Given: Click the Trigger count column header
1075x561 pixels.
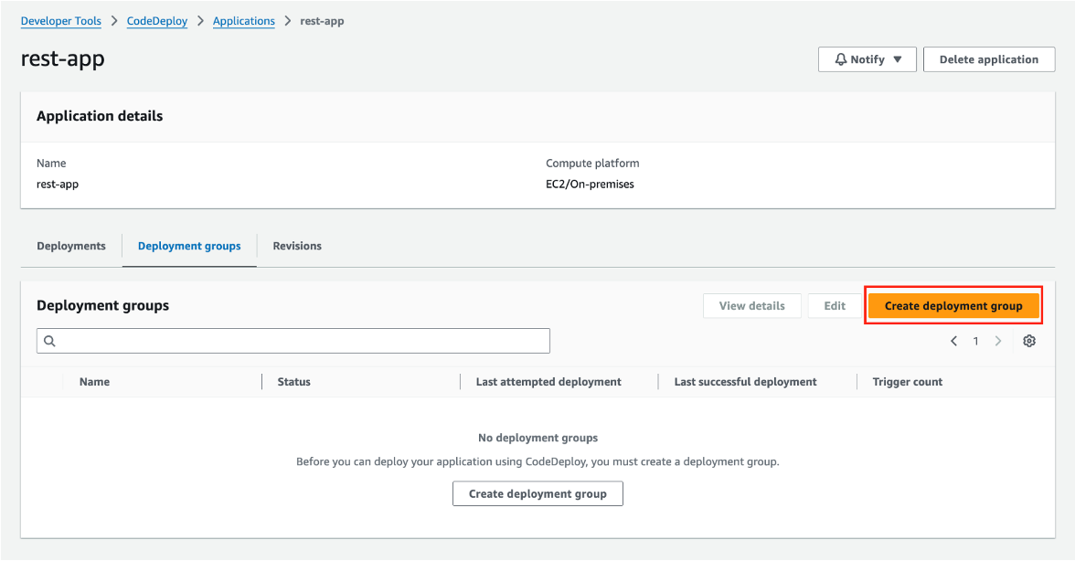Looking at the screenshot, I should tap(907, 382).
